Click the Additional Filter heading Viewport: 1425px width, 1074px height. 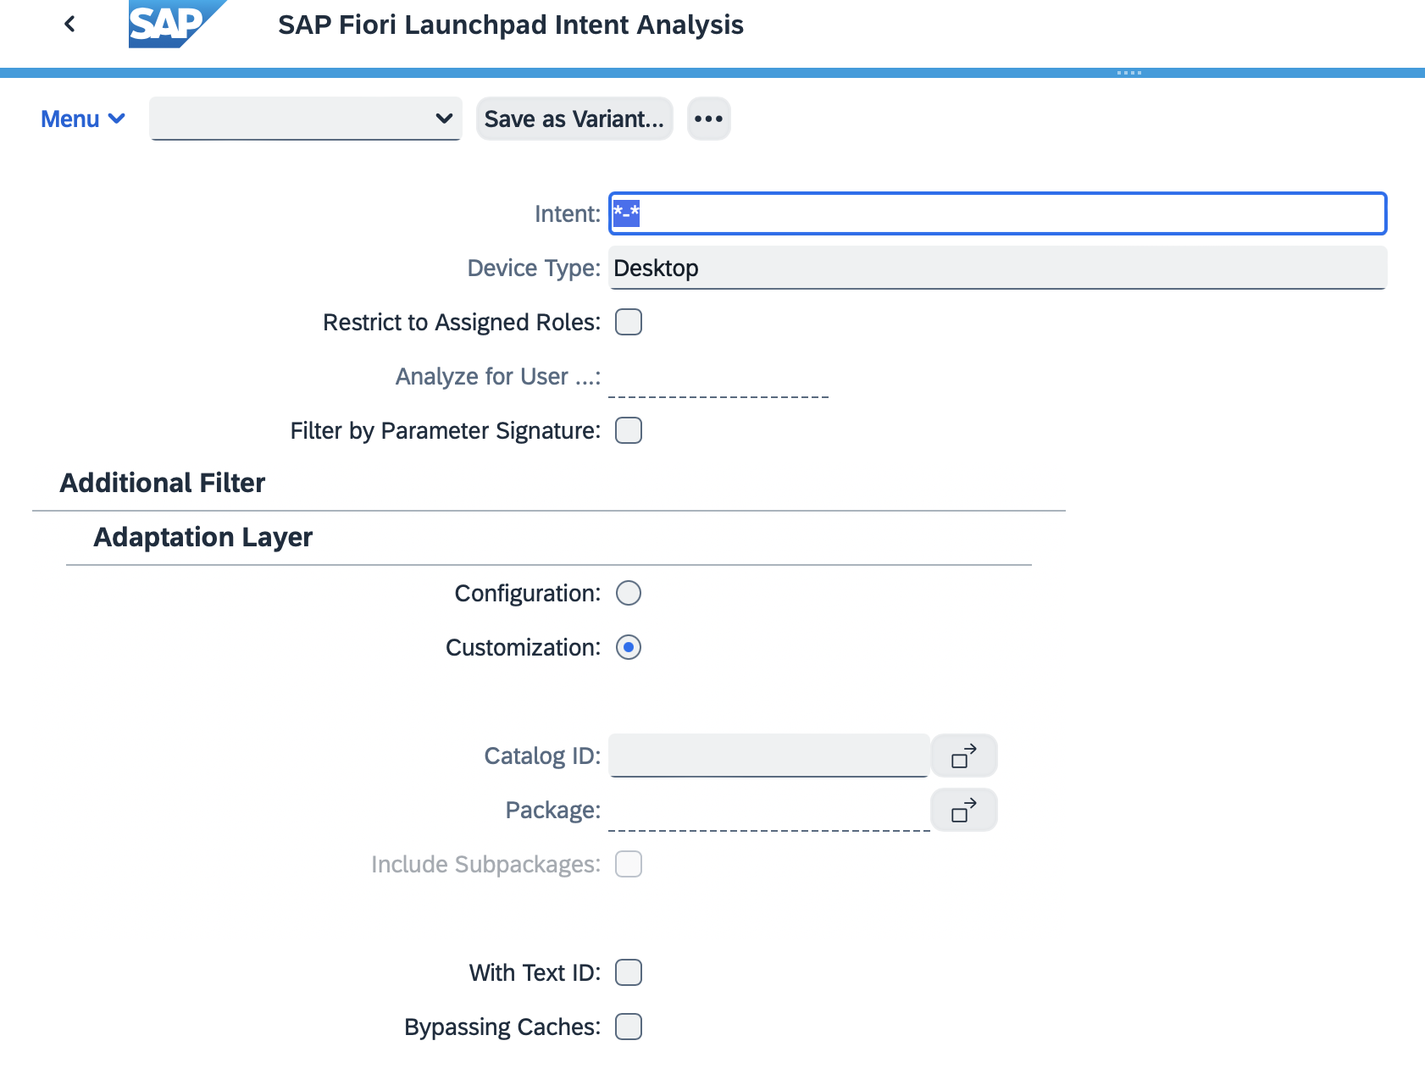[163, 483]
